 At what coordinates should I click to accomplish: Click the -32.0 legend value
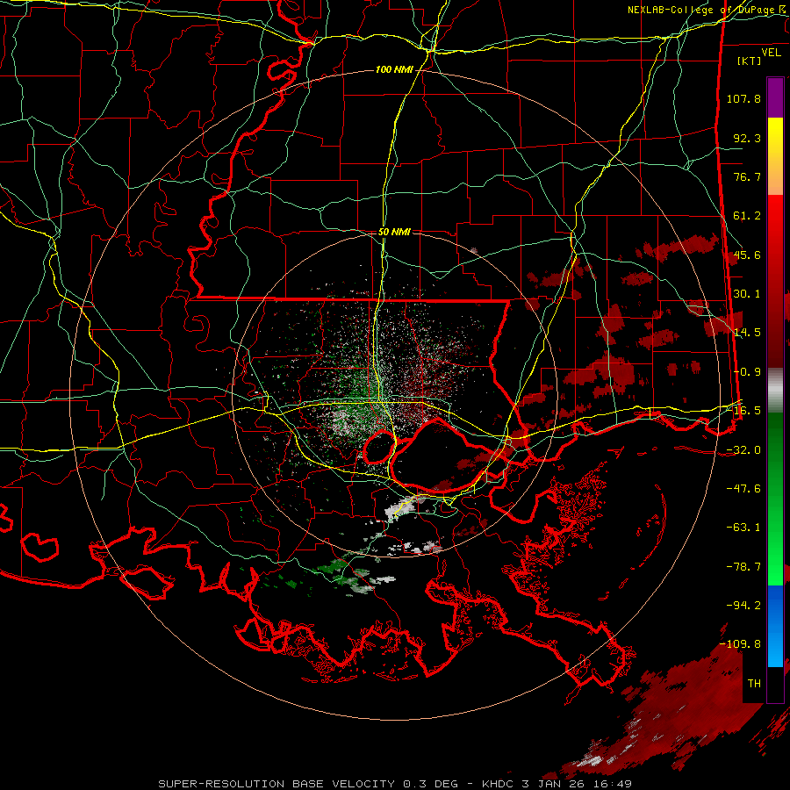[x=743, y=450]
